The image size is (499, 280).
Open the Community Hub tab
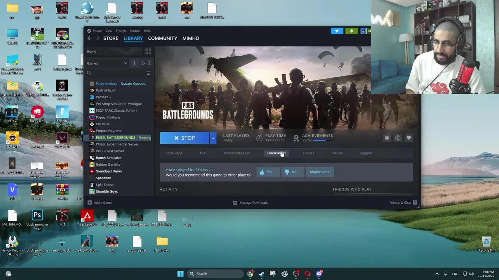[x=237, y=153]
